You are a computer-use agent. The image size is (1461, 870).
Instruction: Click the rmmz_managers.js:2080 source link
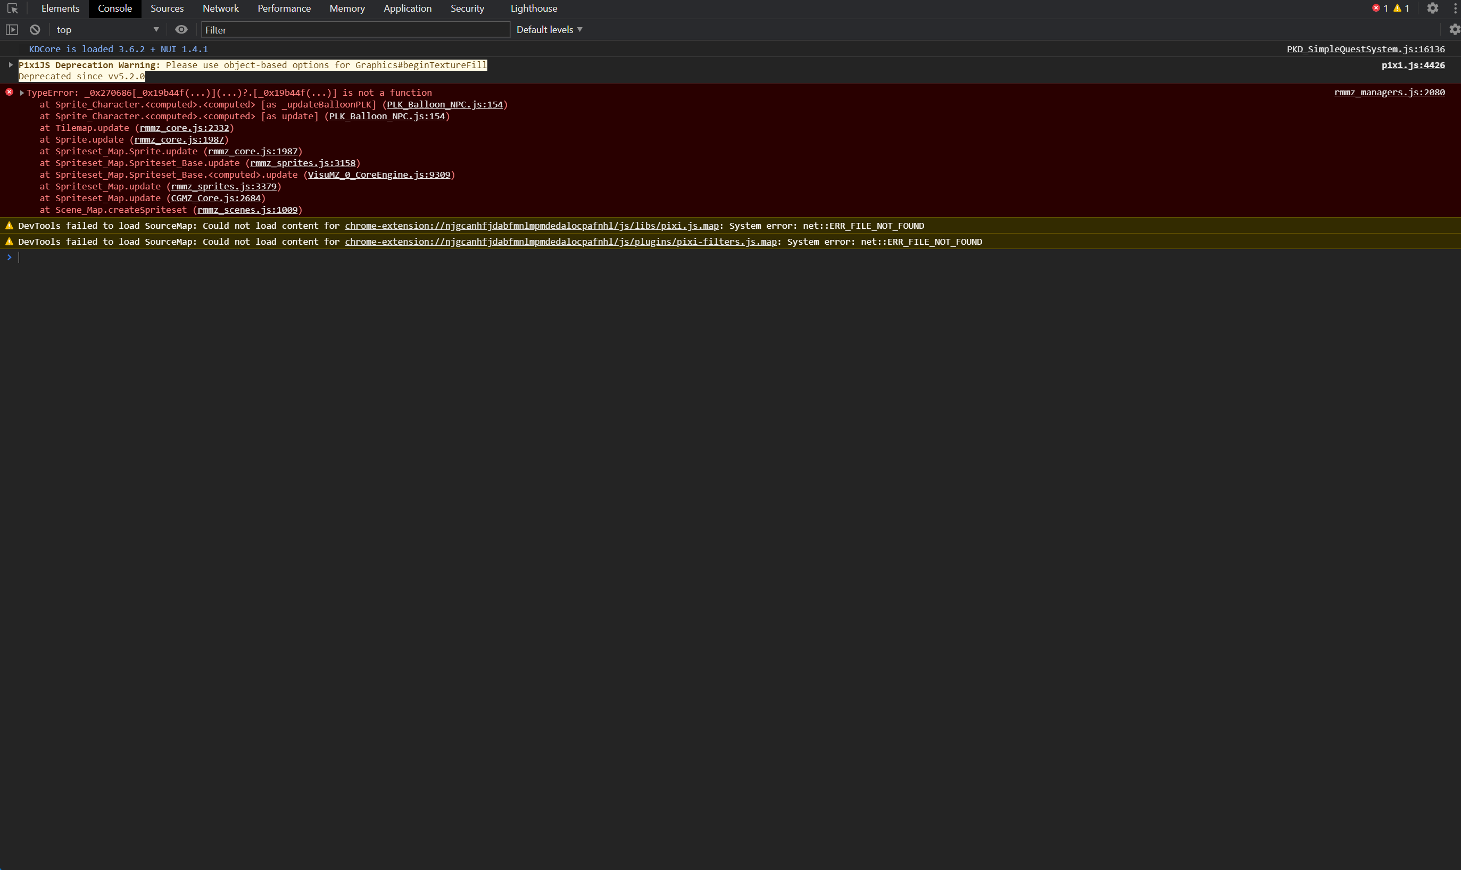[x=1389, y=92]
